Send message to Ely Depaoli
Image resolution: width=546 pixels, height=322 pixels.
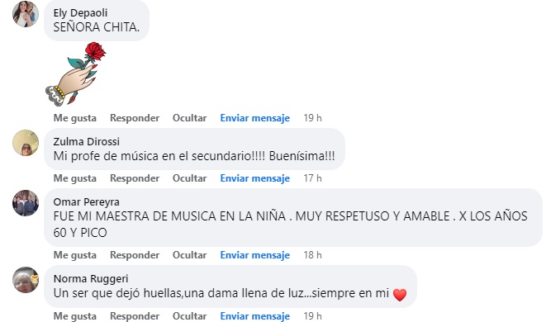tap(255, 118)
